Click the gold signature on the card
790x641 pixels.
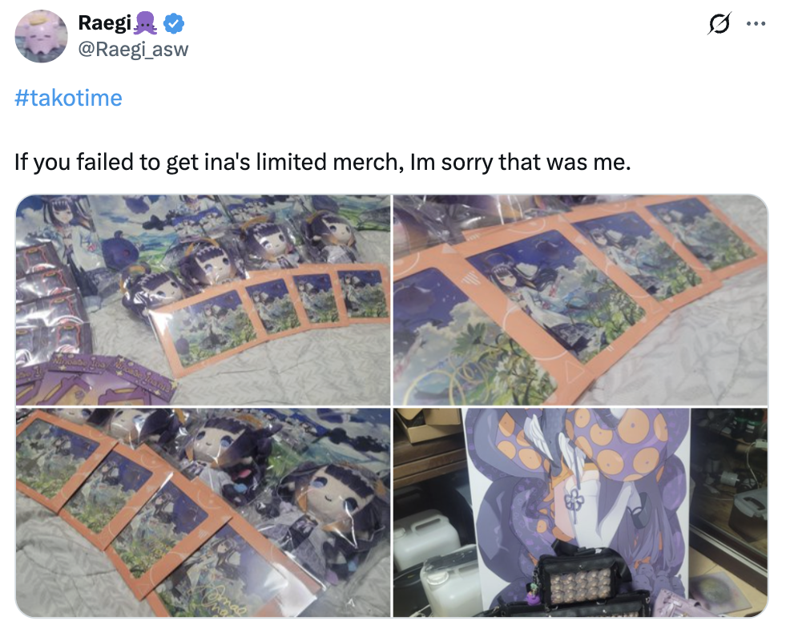[224, 603]
